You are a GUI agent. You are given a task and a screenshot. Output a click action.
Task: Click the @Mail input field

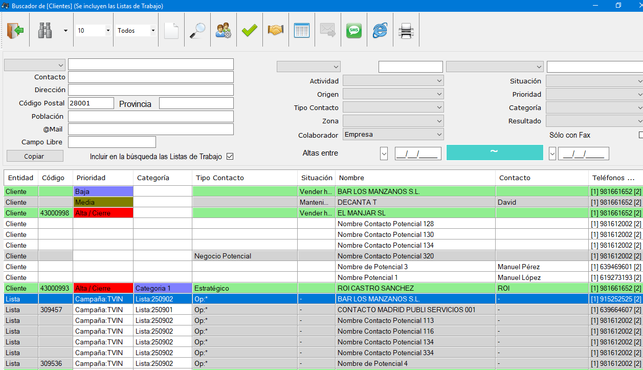151,129
